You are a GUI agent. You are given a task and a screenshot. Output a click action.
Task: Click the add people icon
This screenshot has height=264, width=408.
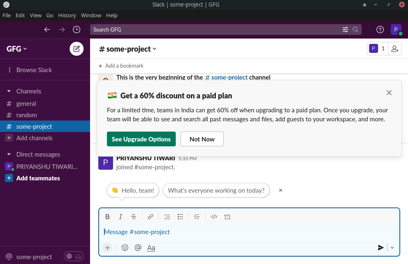[394, 49]
